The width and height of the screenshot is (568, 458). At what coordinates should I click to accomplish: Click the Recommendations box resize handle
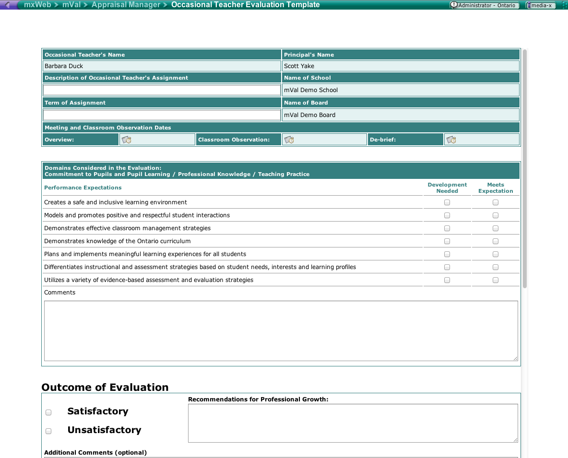(x=516, y=440)
